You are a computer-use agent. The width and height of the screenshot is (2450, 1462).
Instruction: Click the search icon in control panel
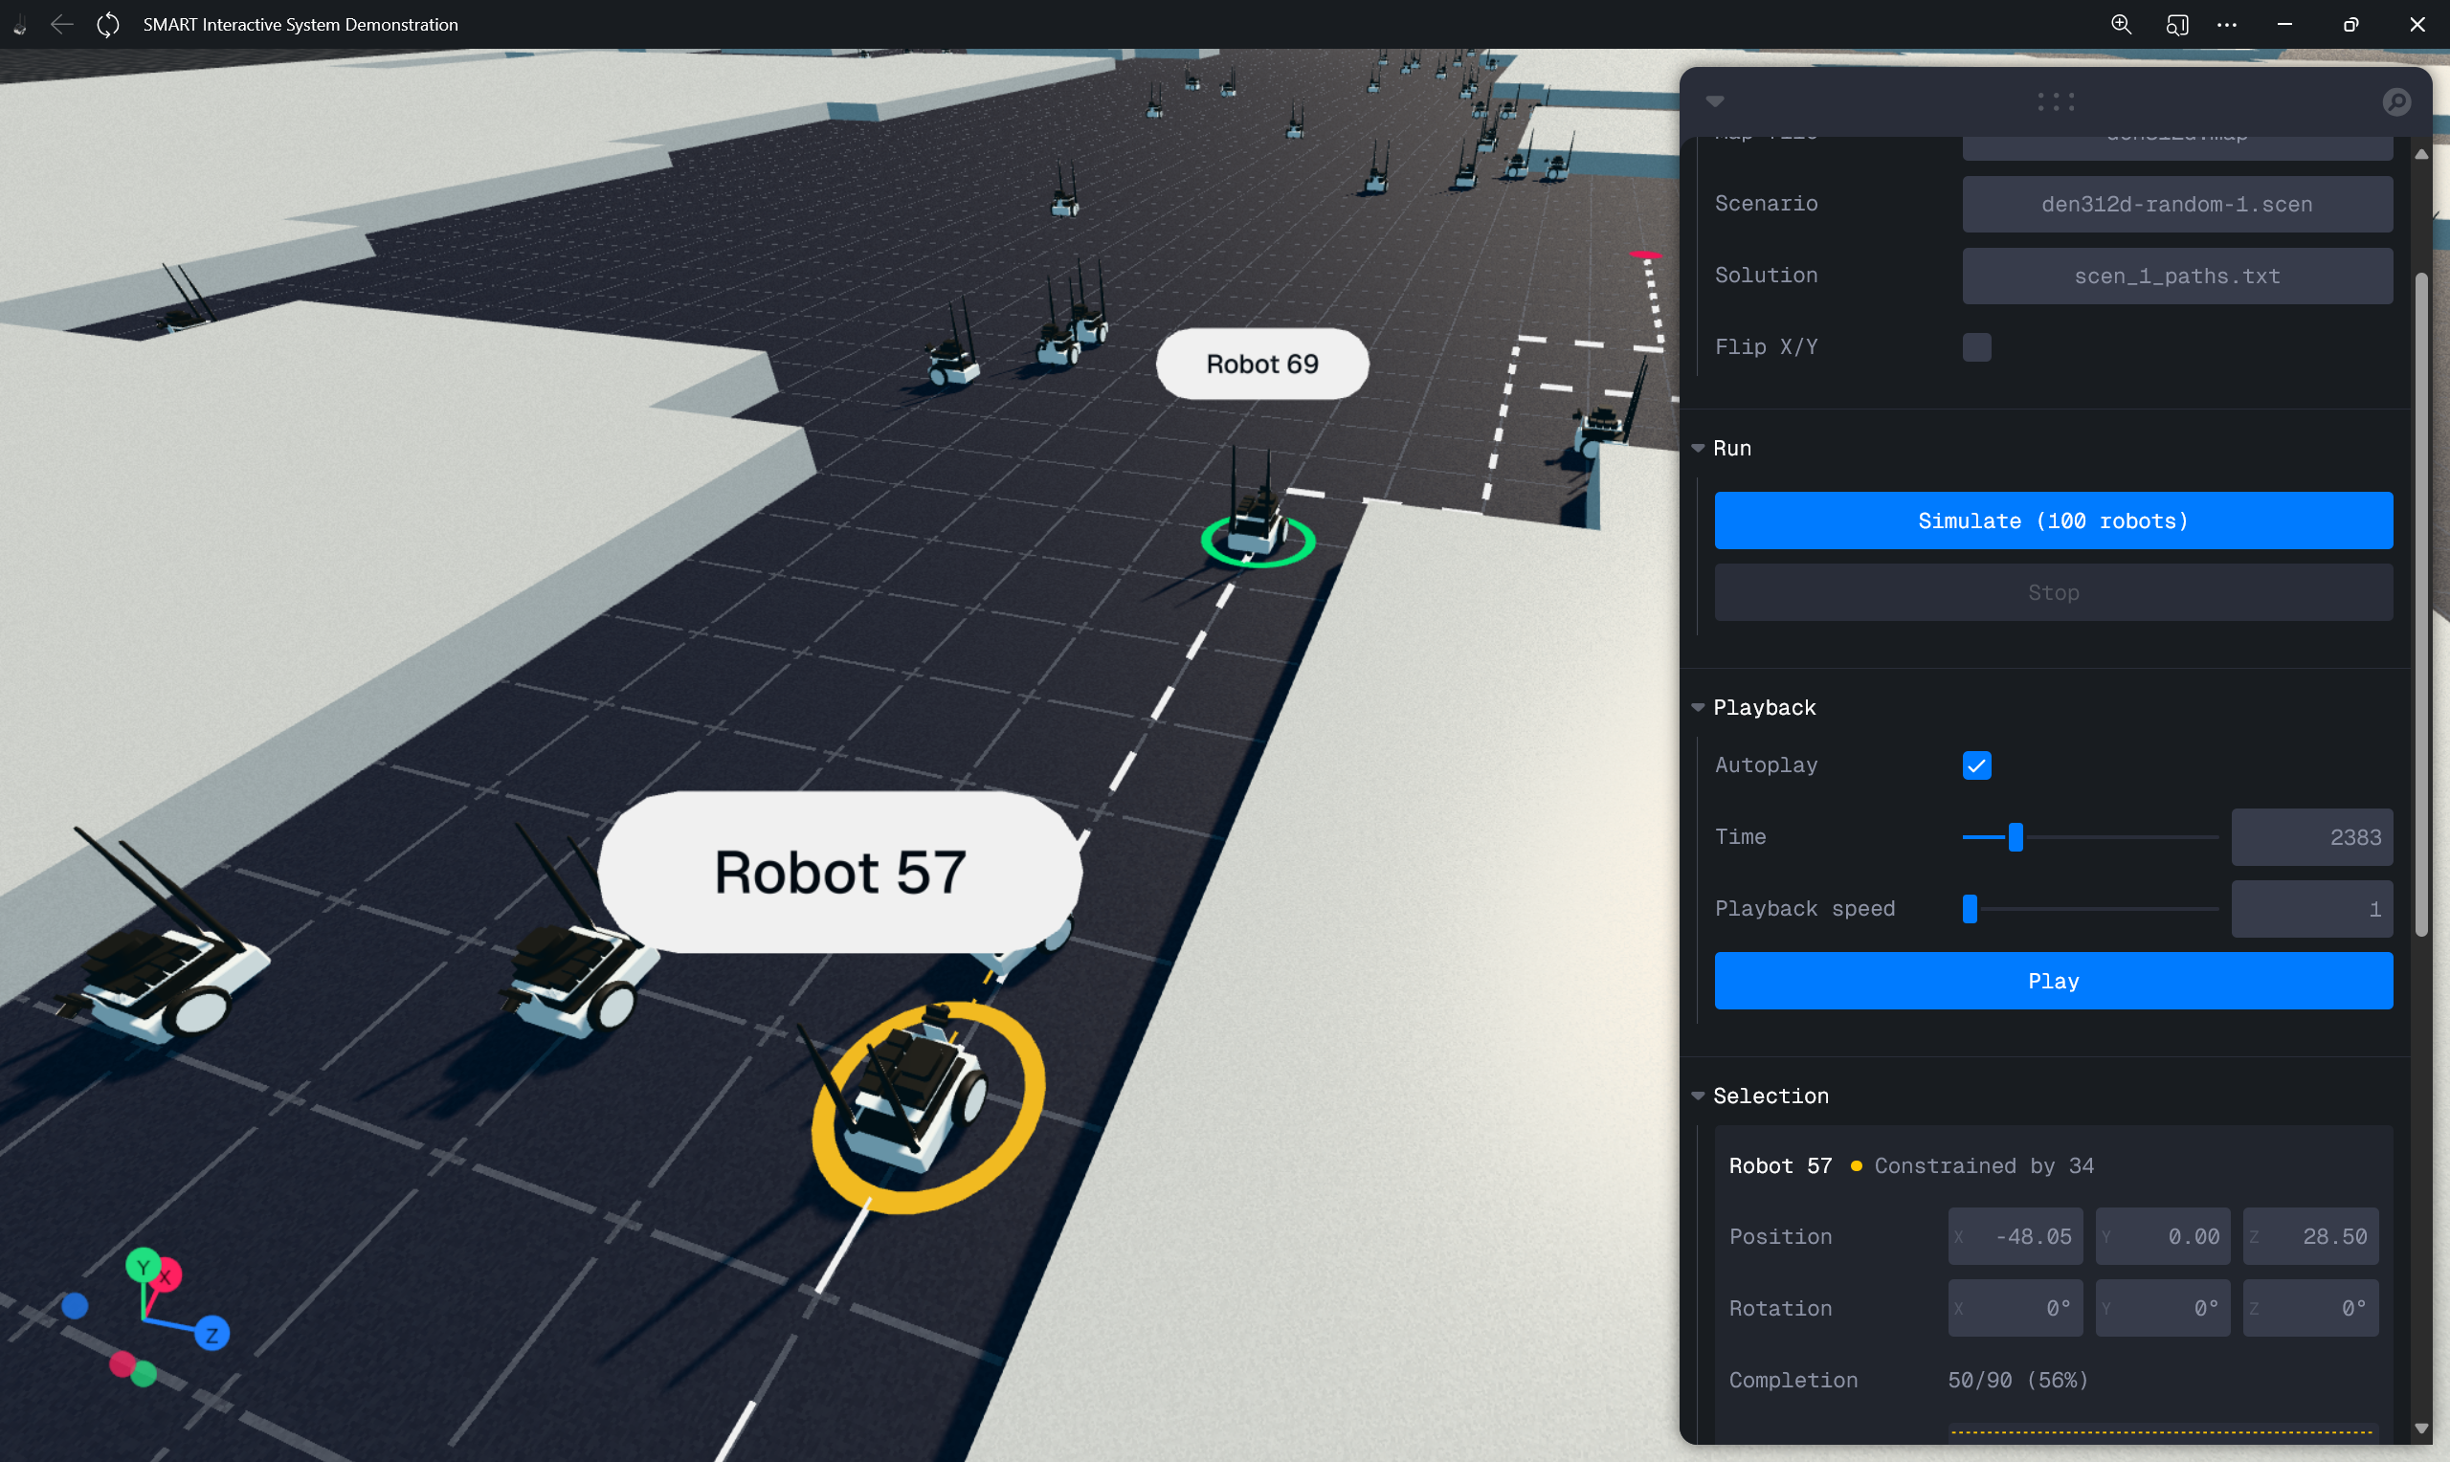coord(2395,101)
